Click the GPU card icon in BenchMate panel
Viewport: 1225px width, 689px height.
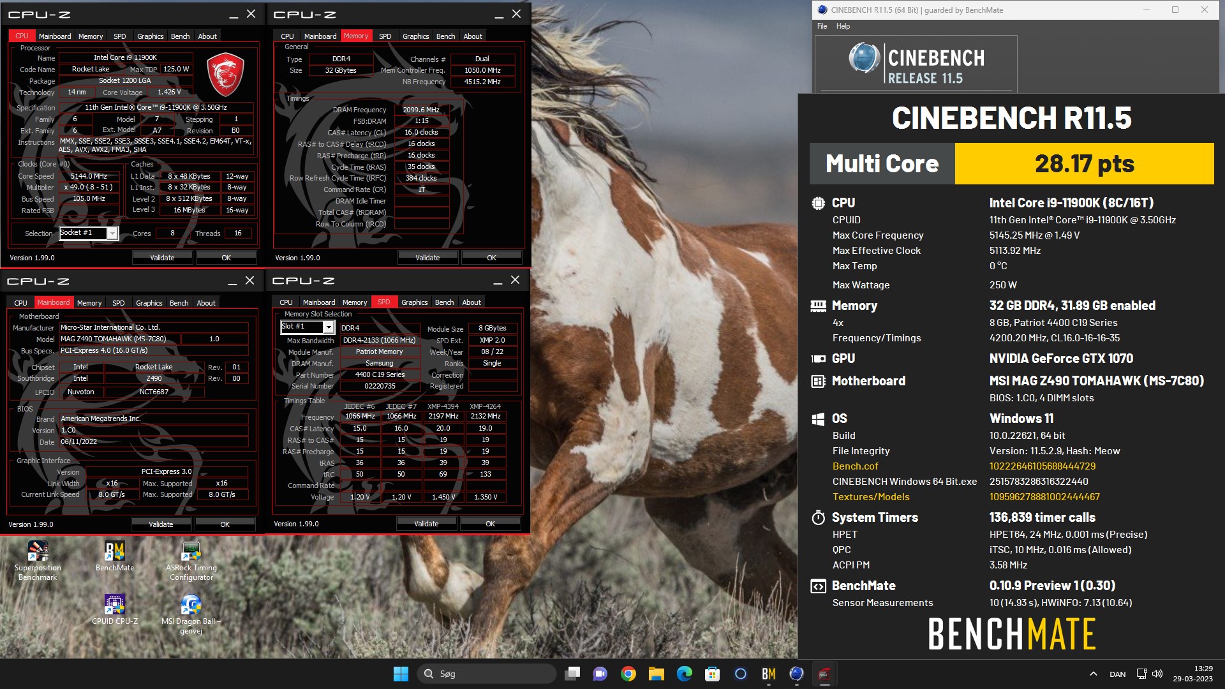(818, 359)
